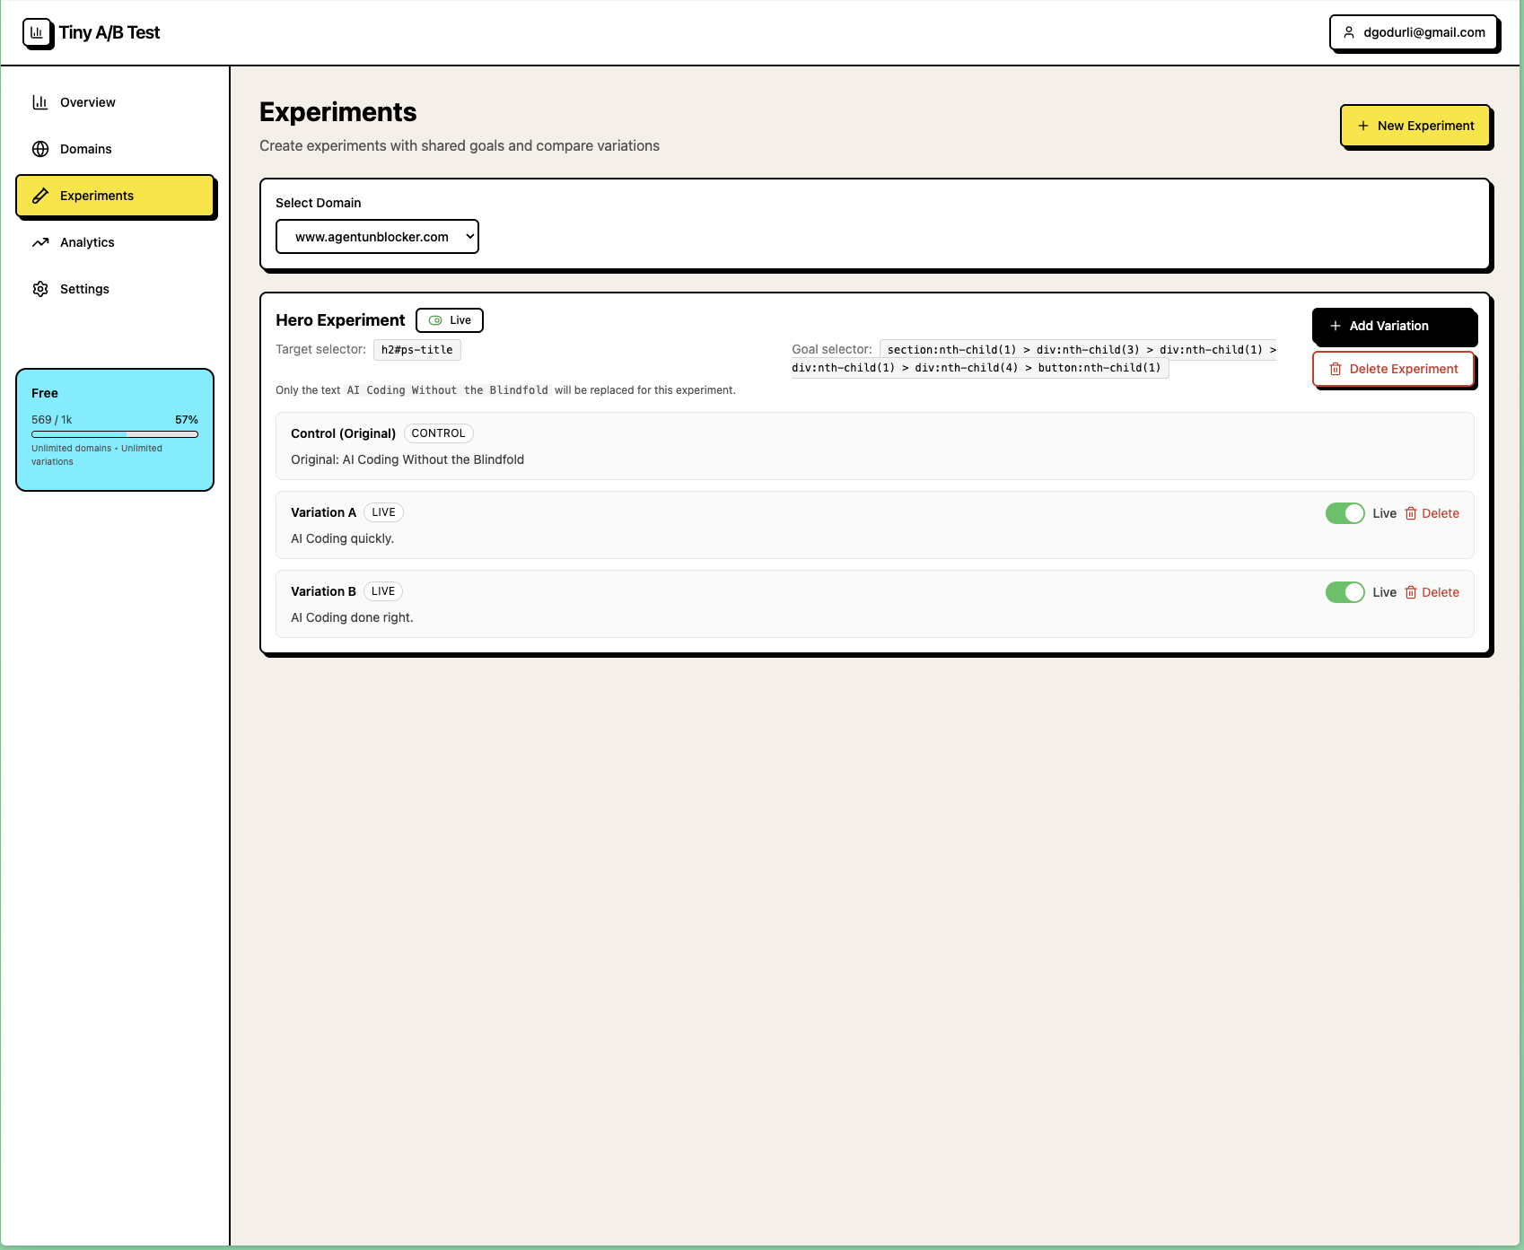Click trash icon for Variation A
The height and width of the screenshot is (1250, 1524).
coord(1411,513)
